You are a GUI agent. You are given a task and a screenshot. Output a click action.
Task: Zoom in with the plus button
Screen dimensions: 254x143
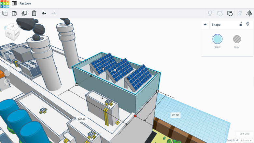(7, 65)
